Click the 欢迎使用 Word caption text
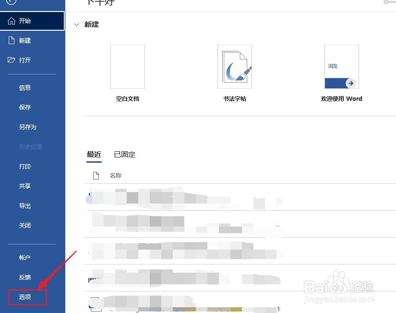This screenshot has height=313, width=396. pyautogui.click(x=341, y=99)
